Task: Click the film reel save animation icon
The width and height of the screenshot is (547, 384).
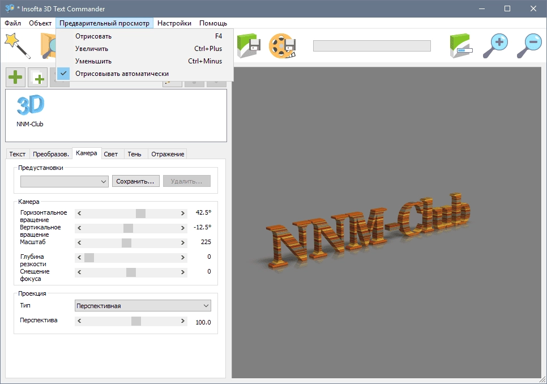Action: click(x=282, y=46)
